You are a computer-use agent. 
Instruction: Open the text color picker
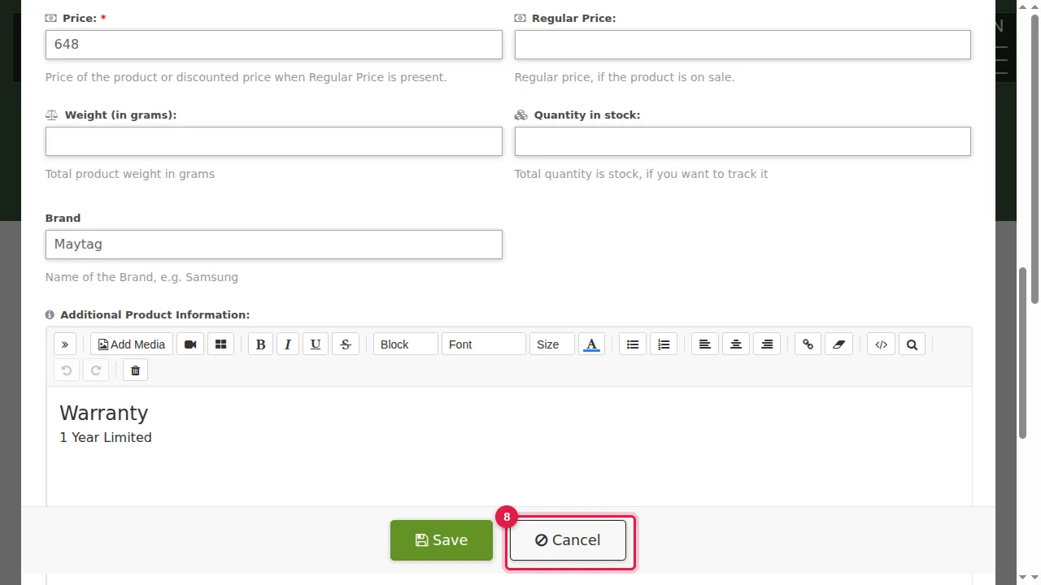[592, 344]
